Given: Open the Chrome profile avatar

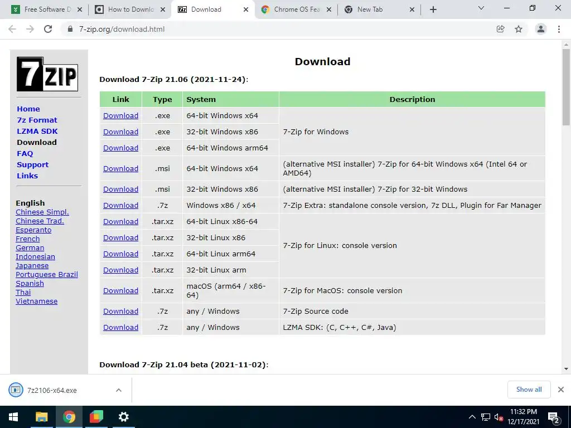Looking at the screenshot, I should coord(541,29).
